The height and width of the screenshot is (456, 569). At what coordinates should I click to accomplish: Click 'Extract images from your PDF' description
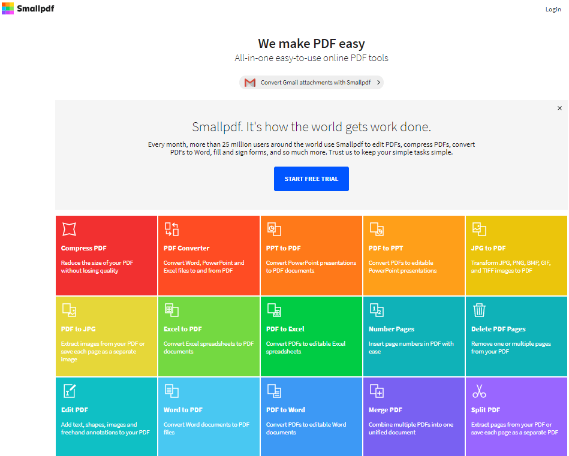point(103,352)
